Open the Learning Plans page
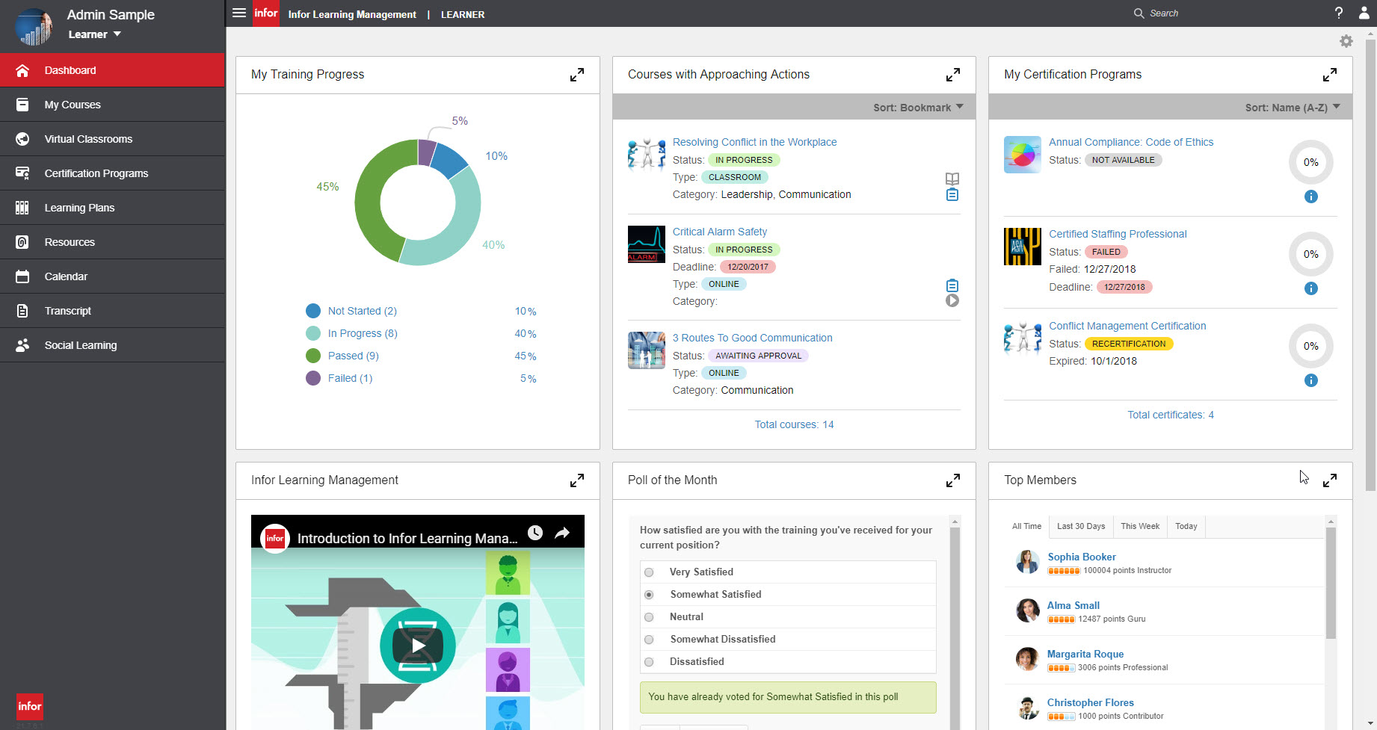 click(x=79, y=207)
